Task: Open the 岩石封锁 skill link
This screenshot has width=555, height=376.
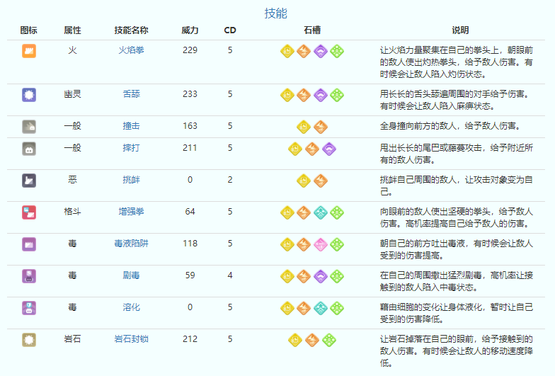Action: click(131, 339)
